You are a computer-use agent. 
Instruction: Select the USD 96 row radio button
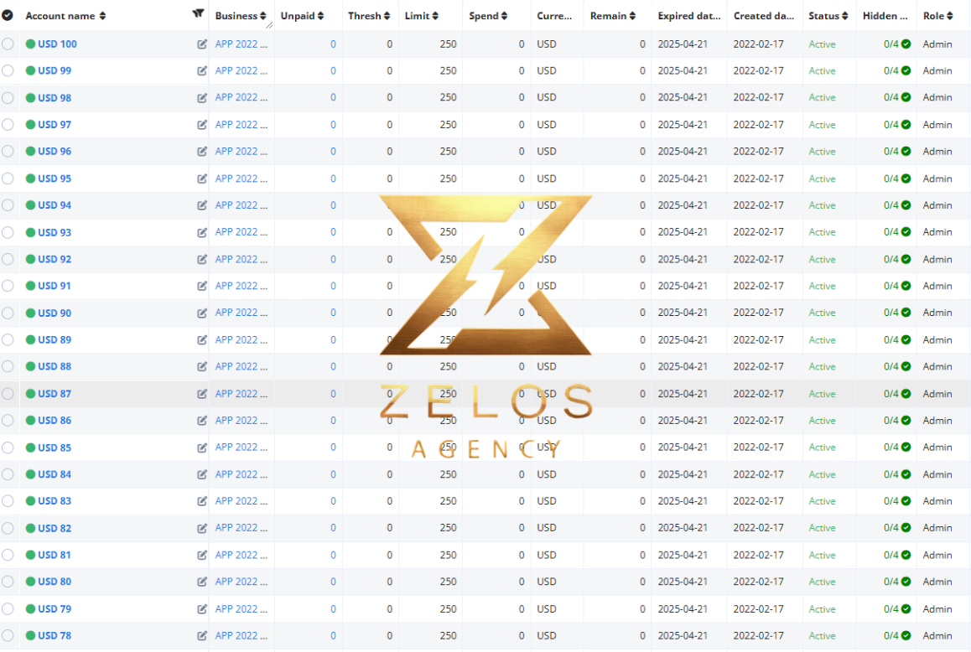point(8,151)
